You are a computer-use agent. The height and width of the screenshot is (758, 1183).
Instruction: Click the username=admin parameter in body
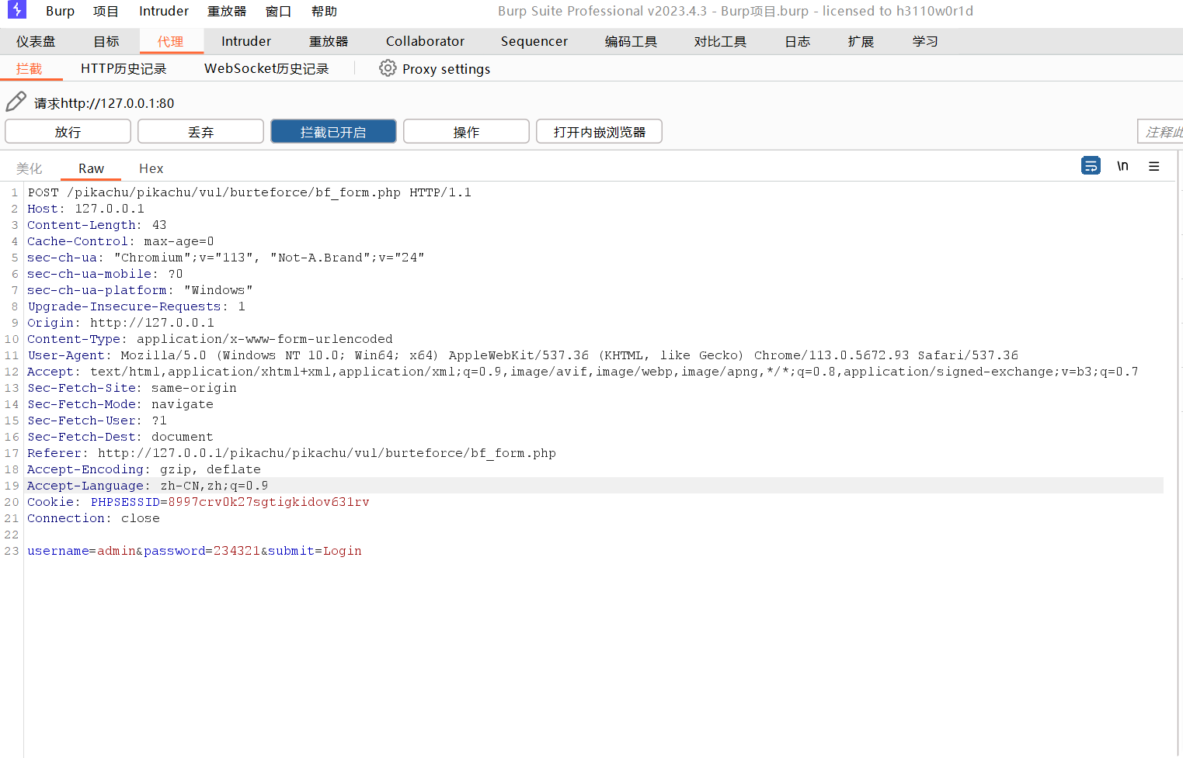82,551
